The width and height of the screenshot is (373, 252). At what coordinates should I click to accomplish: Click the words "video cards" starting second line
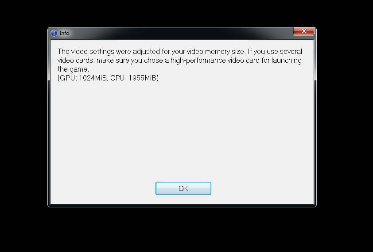click(75, 60)
